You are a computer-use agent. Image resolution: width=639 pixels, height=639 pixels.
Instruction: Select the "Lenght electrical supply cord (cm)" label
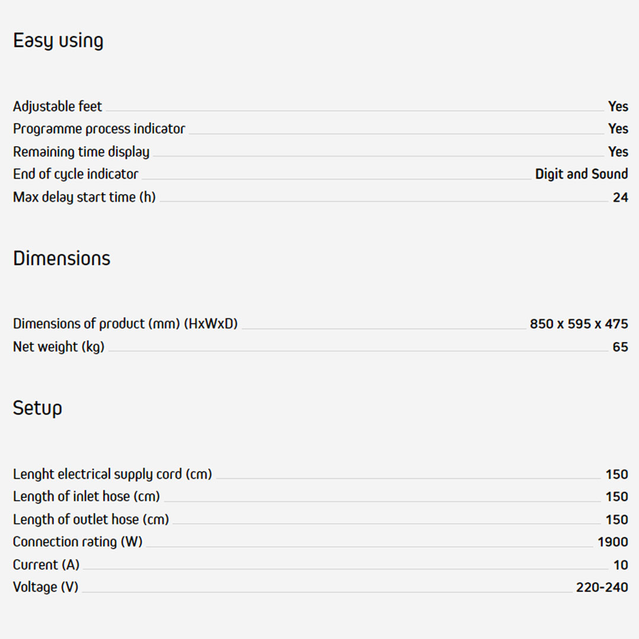tap(112, 475)
